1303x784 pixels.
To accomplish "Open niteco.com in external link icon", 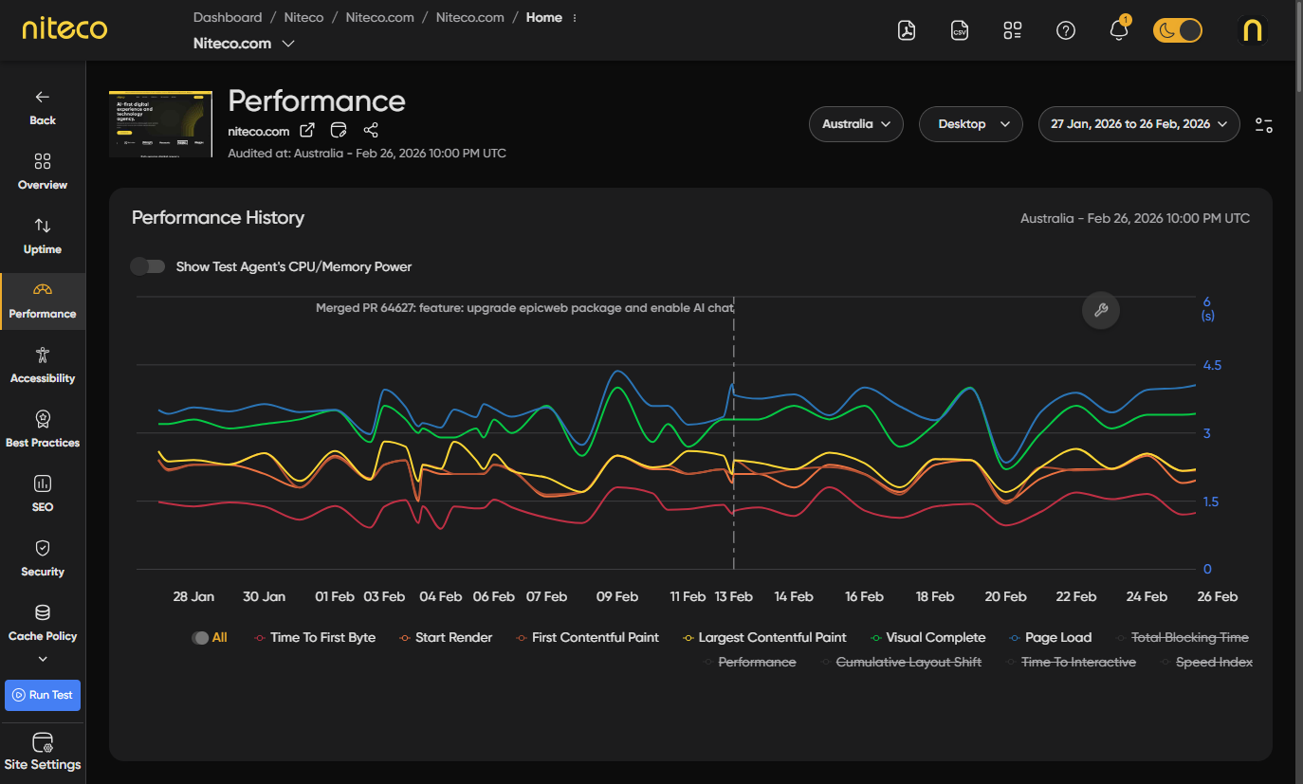I will [x=307, y=131].
